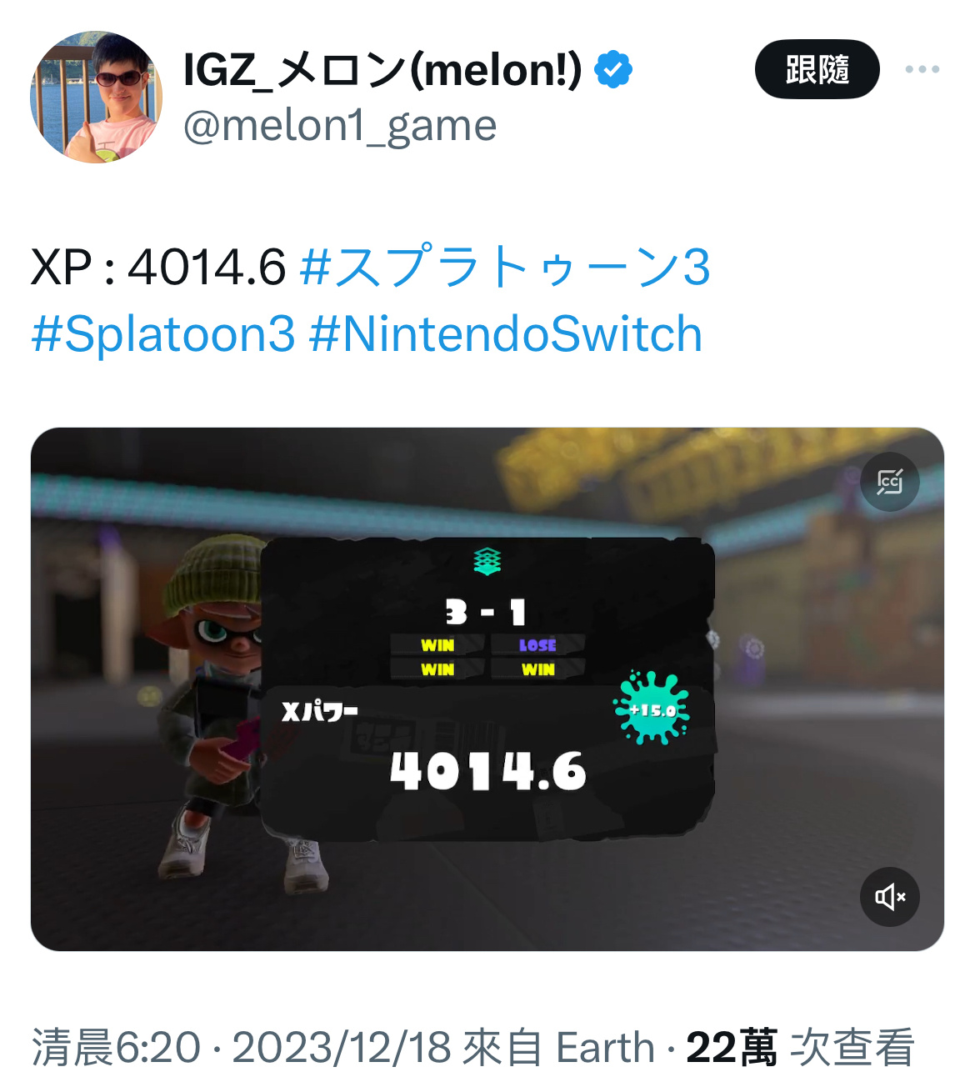Click the @melon1_game handle

pyautogui.click(x=340, y=127)
